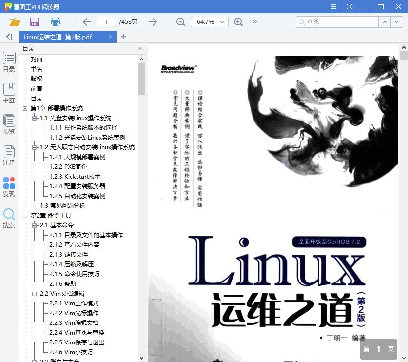Collapse 第2章 命令工具 node
Screen dimensions: 408x362
25,216
